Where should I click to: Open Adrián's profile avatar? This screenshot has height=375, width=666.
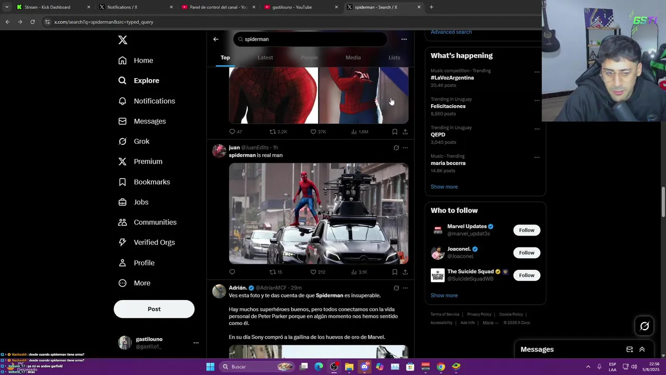click(219, 291)
